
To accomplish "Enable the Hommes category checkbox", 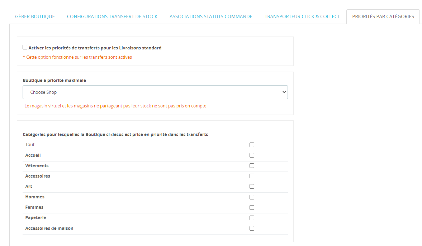I will coord(252,197).
